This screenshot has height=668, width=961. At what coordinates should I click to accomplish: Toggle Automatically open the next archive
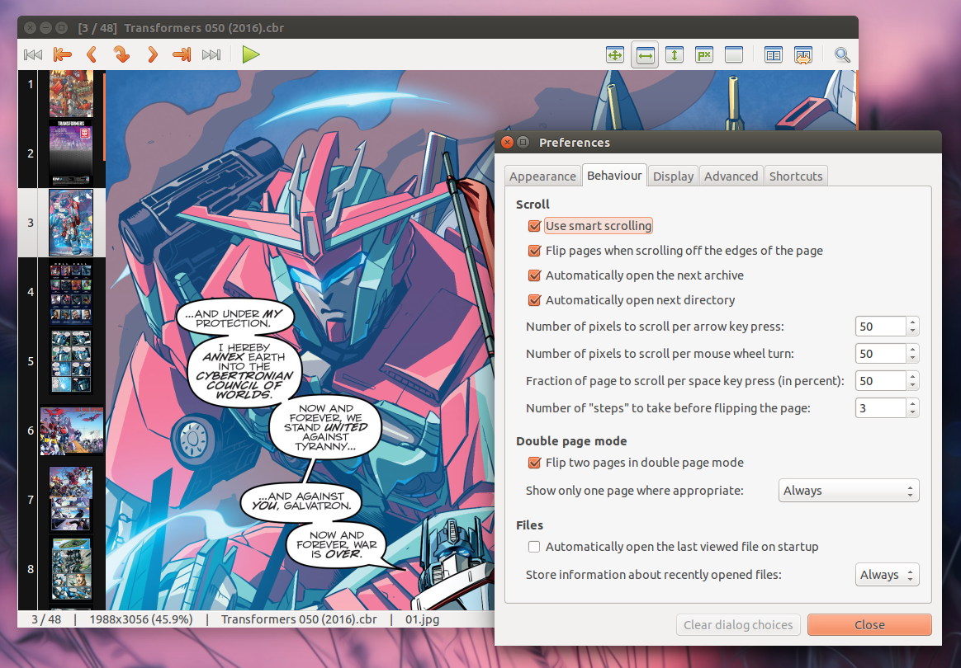click(x=534, y=275)
